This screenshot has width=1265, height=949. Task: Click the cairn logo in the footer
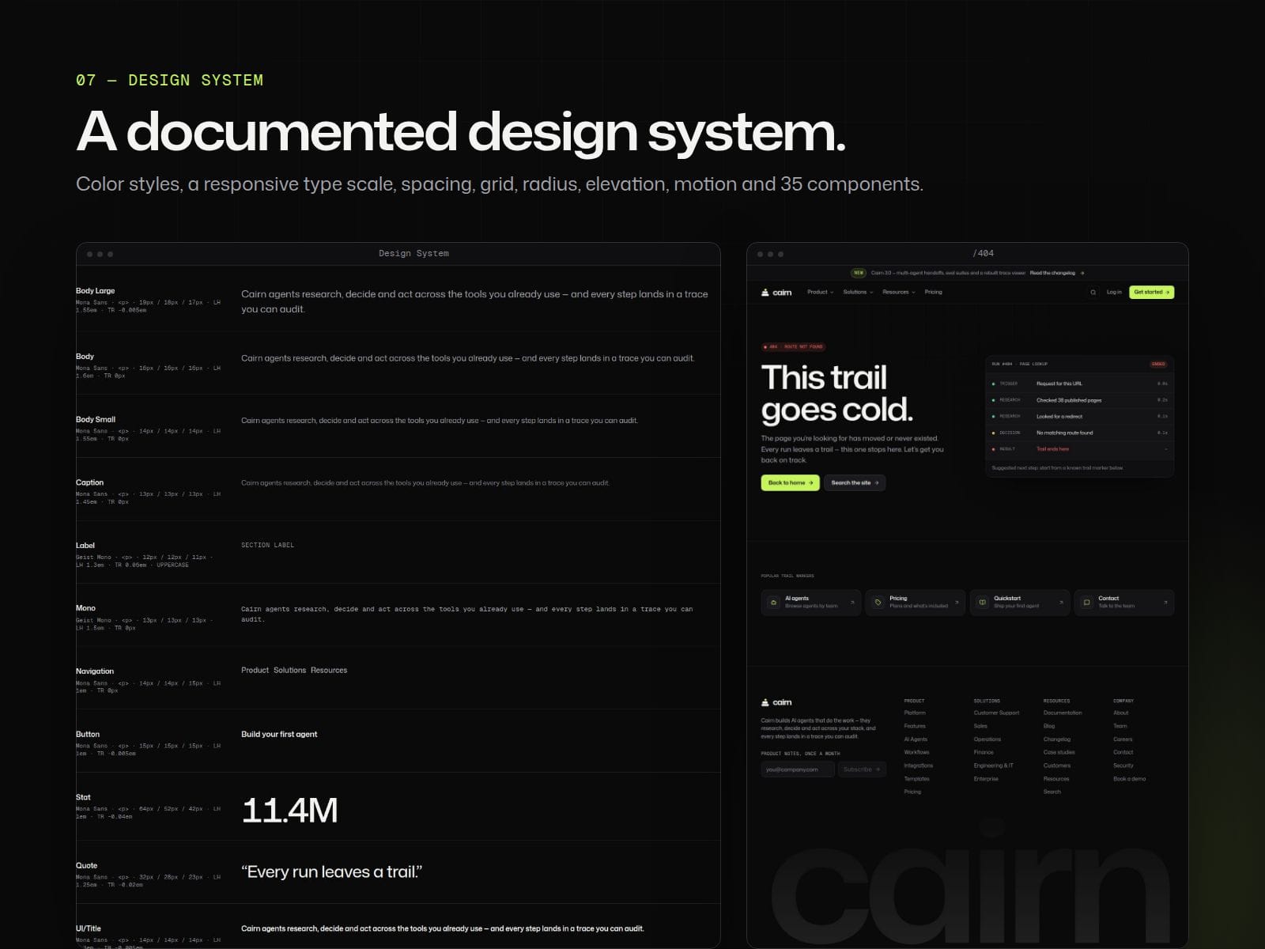776,702
